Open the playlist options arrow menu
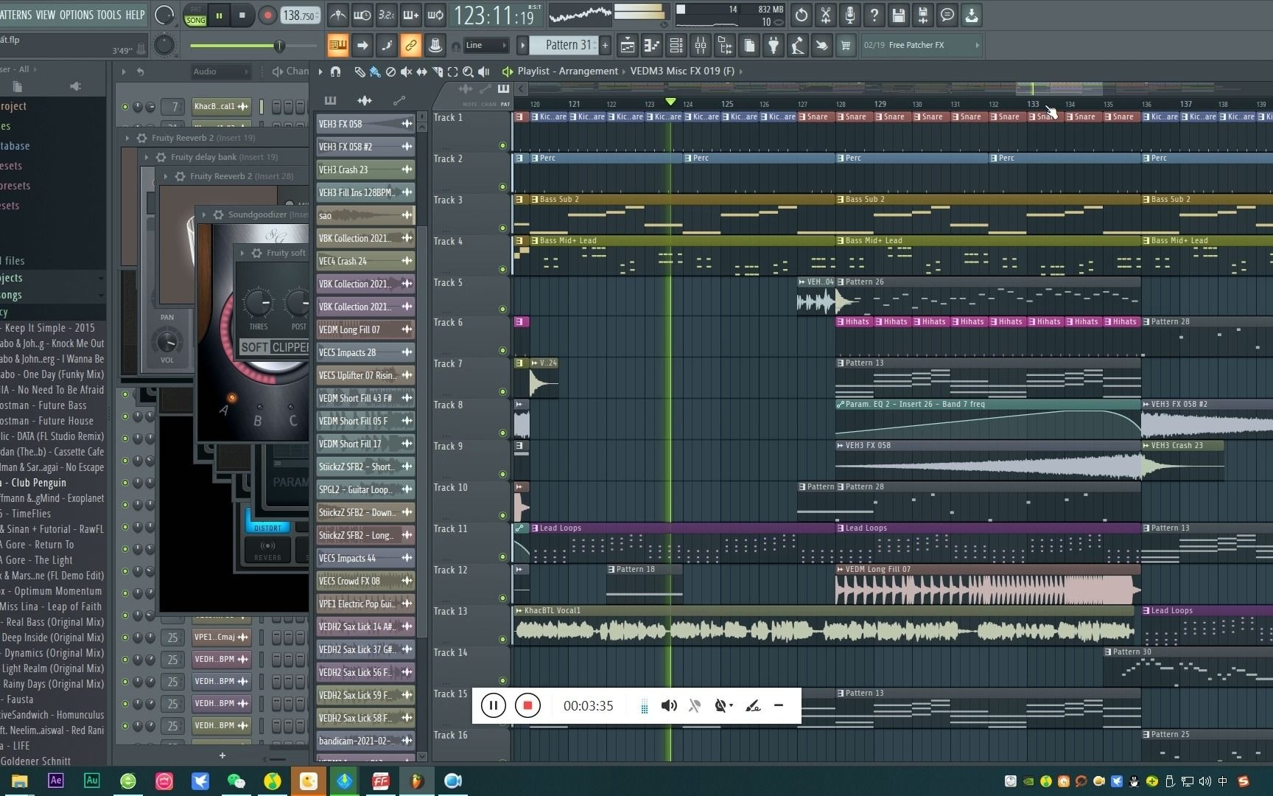 (320, 71)
